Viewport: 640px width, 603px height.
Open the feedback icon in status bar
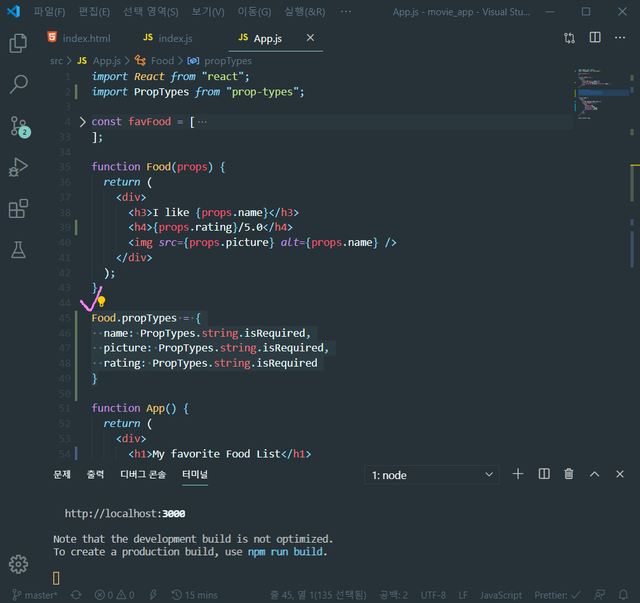click(x=599, y=595)
